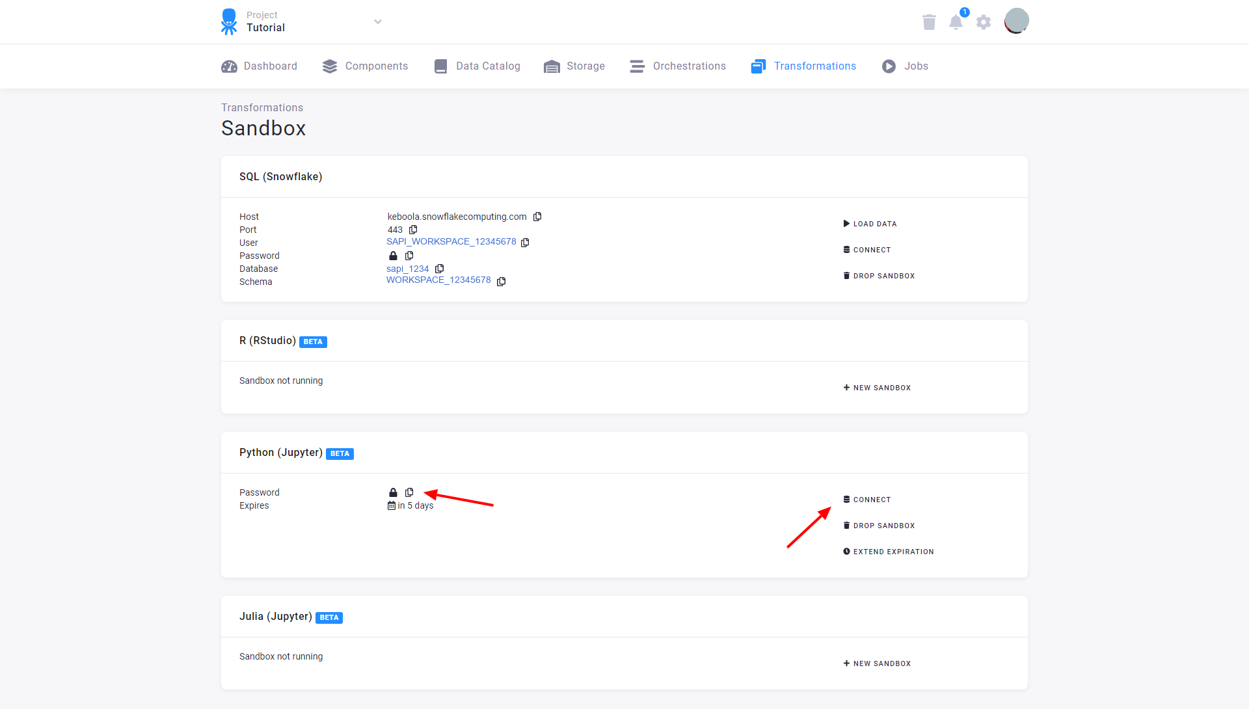1249x709 pixels.
Task: Go to the Components tab
Action: click(x=365, y=66)
